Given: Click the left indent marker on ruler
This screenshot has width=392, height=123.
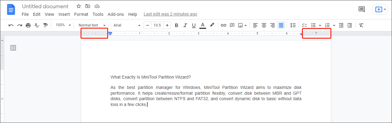Looking at the screenshot, I should point(110,33).
